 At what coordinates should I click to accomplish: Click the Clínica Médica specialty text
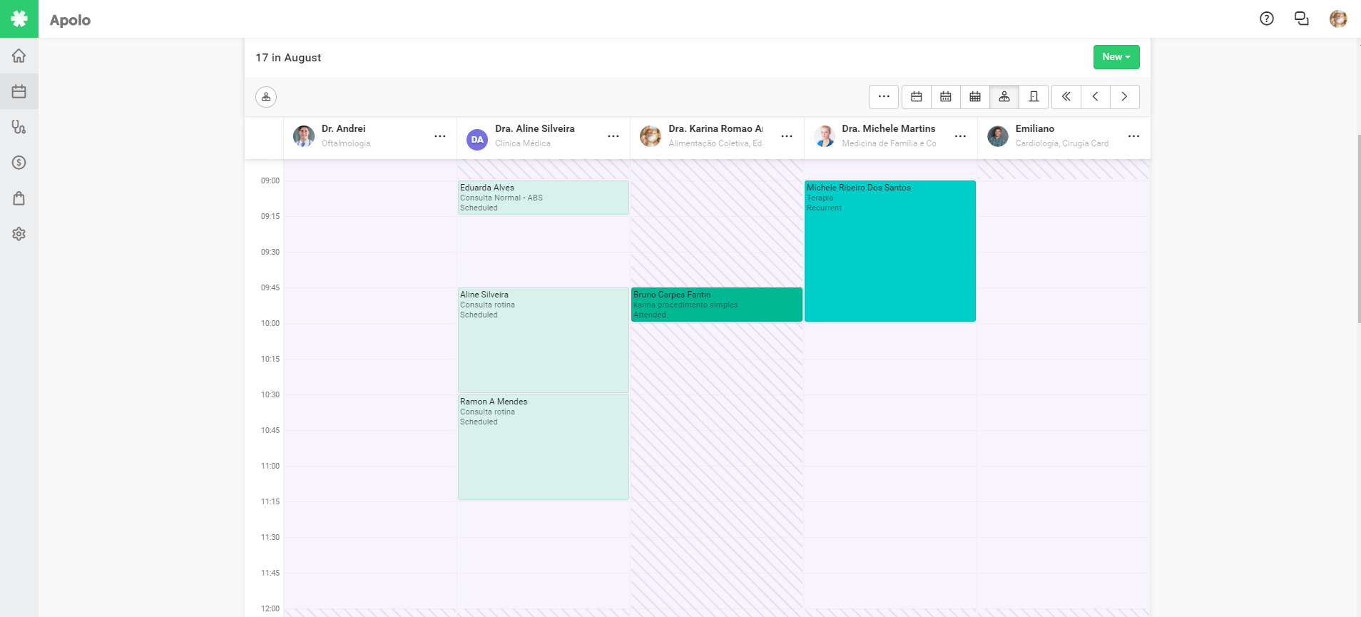(523, 143)
